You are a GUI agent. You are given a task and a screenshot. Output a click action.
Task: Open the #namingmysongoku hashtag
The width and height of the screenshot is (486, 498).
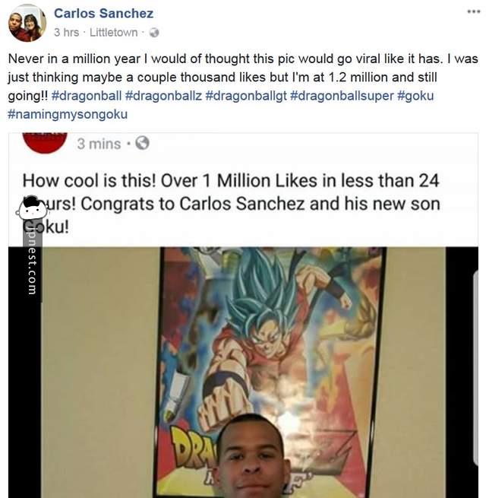(x=68, y=114)
